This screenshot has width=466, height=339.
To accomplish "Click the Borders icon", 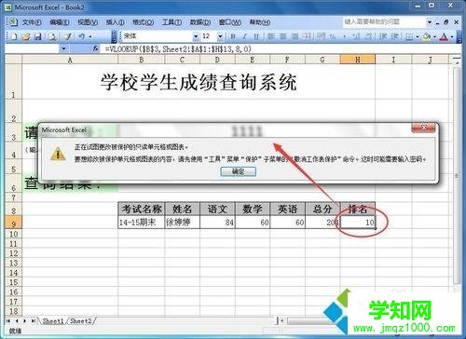I will click(x=409, y=36).
